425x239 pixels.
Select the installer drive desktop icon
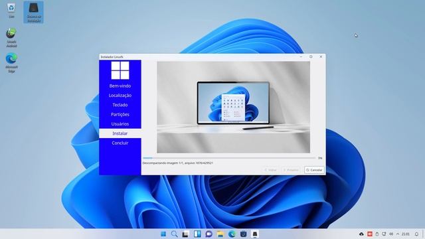34,12
